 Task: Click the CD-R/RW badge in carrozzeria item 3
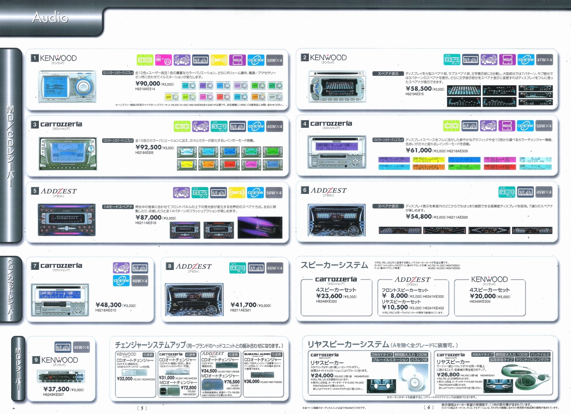coord(256,126)
